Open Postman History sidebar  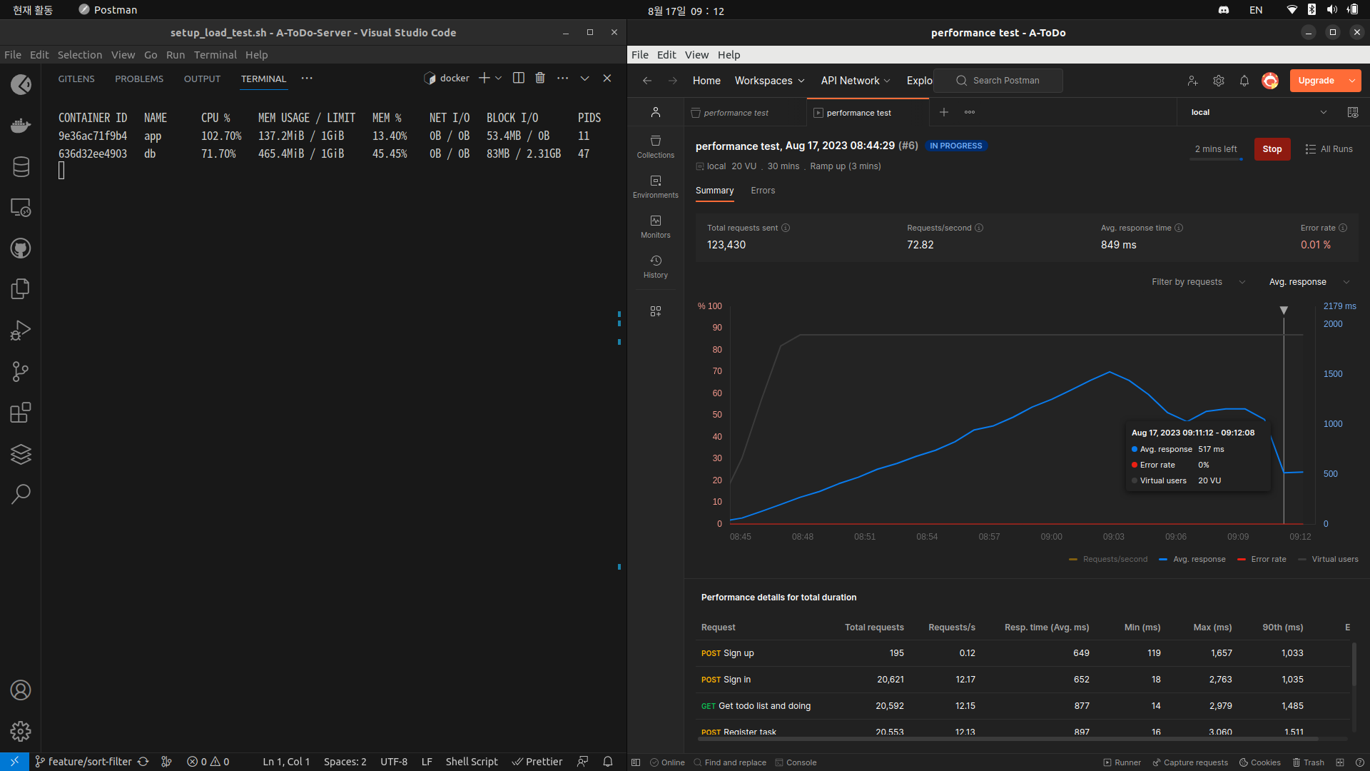655,266
